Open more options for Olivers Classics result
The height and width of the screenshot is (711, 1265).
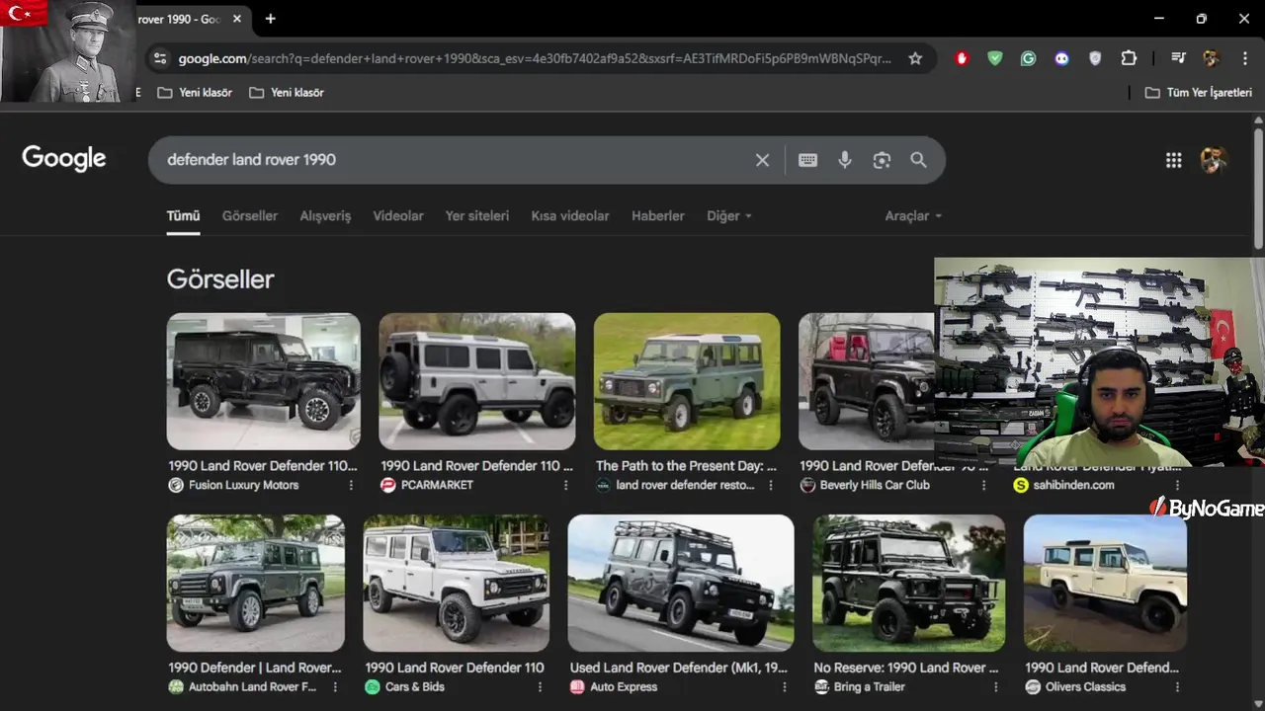pyautogui.click(x=1177, y=687)
